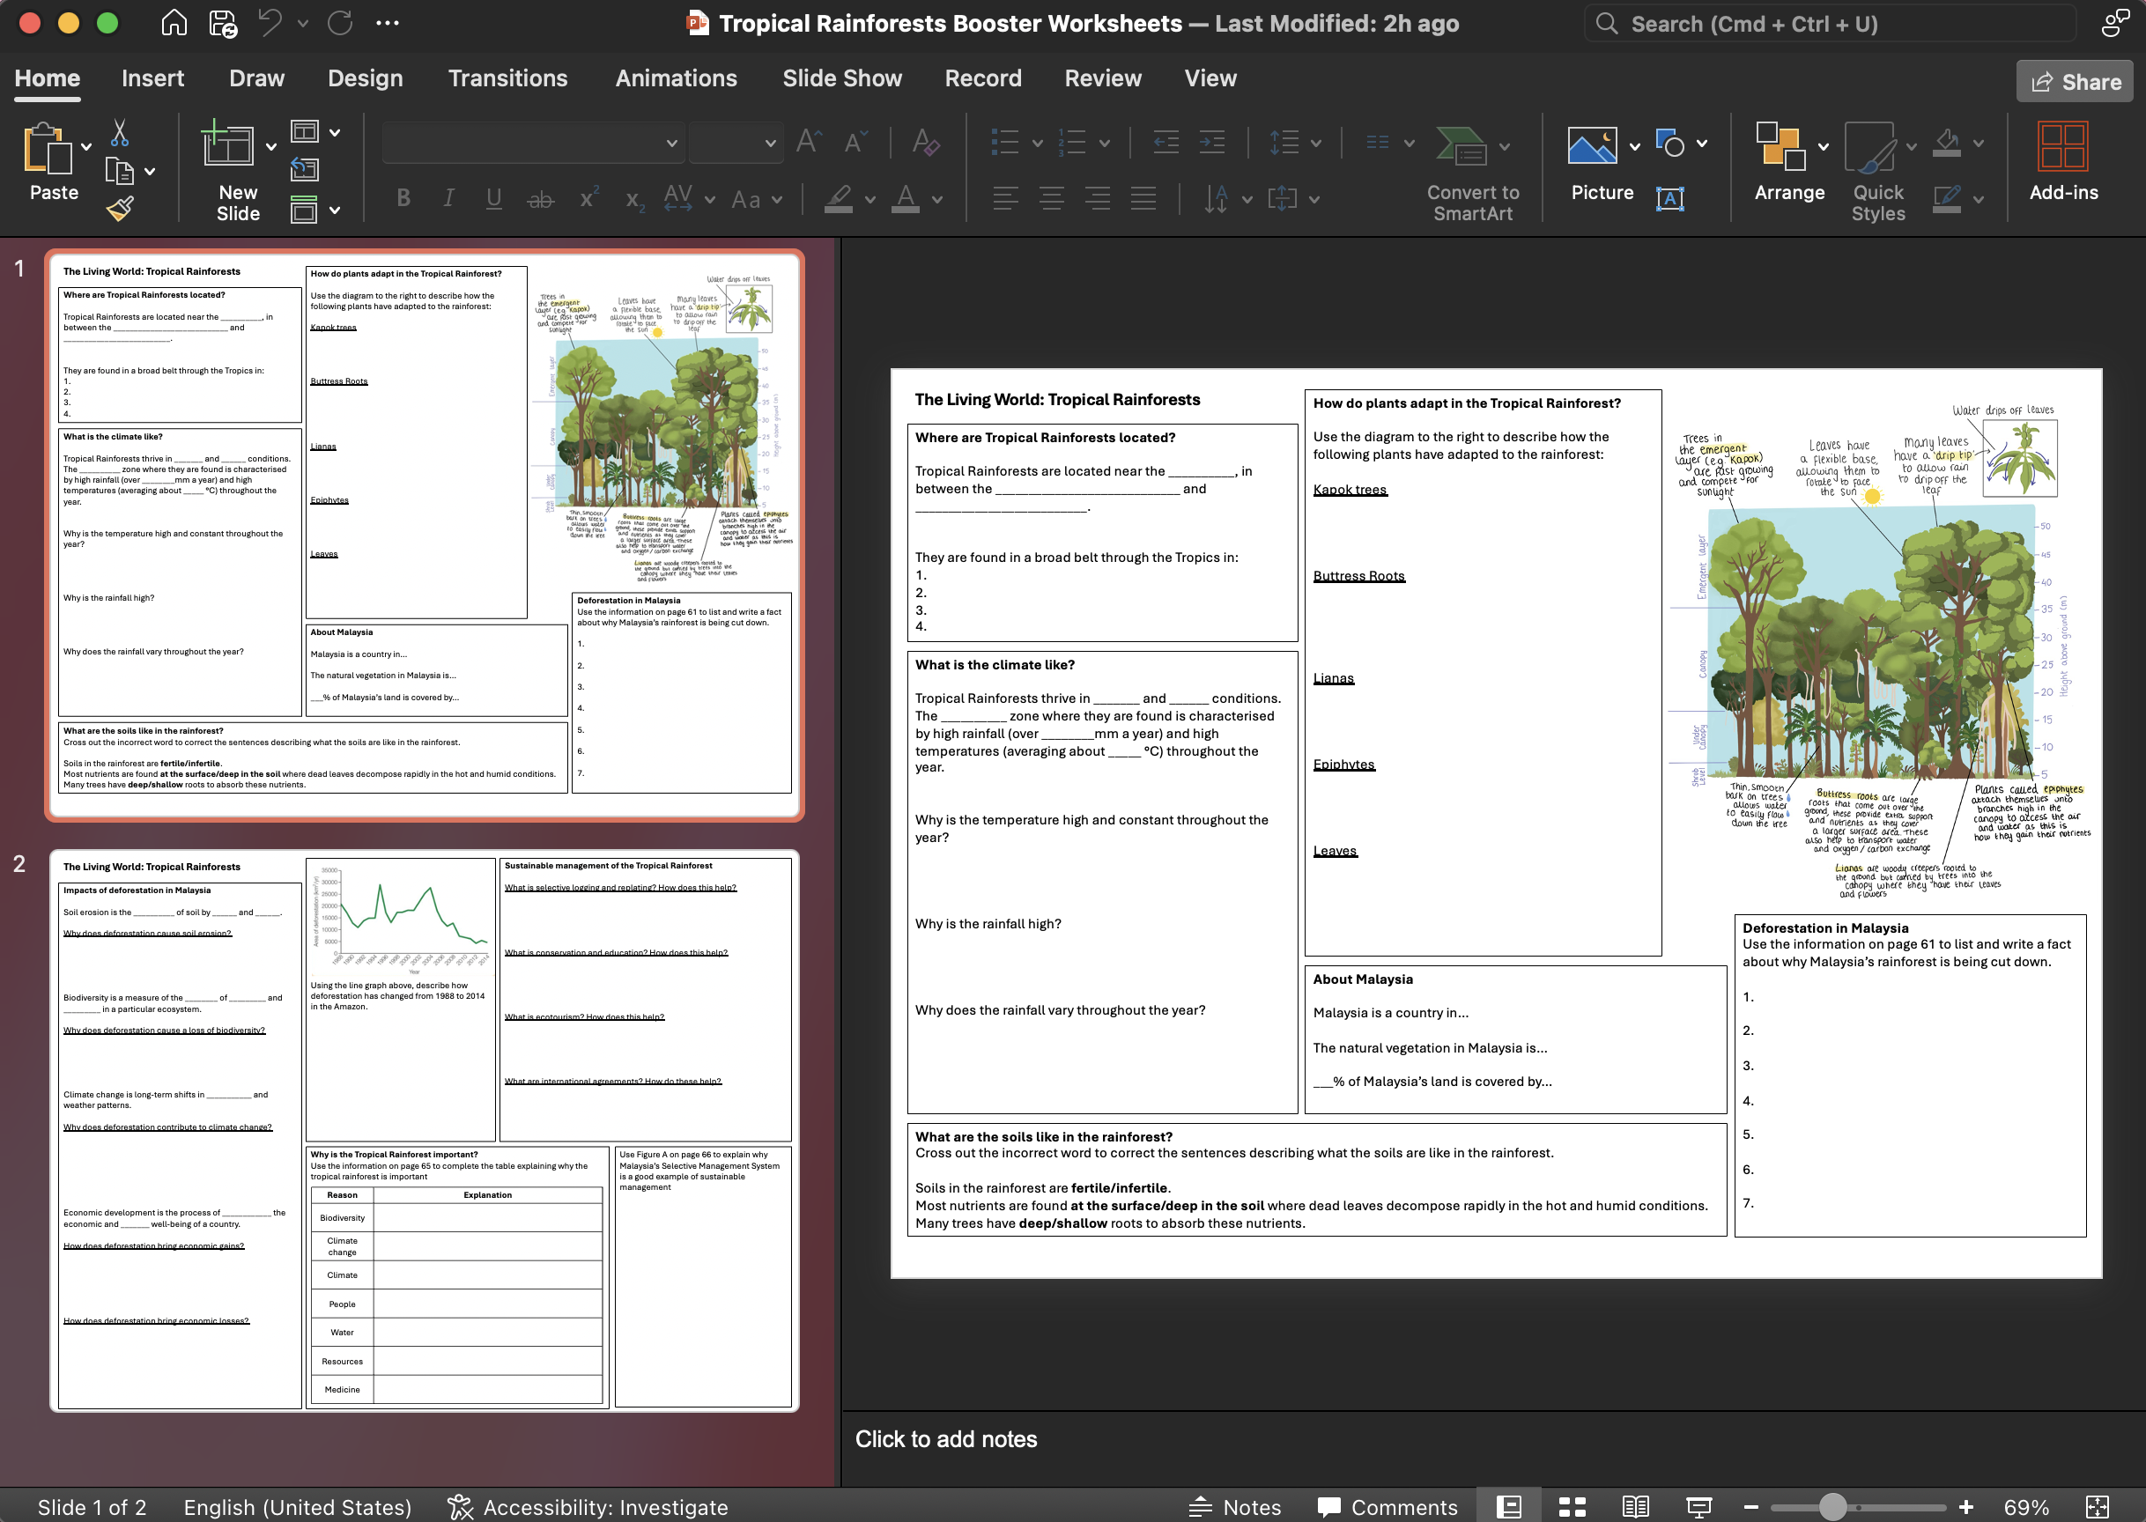Image resolution: width=2146 pixels, height=1522 pixels.
Task: Open the Design tab
Action: pyautogui.click(x=365, y=78)
